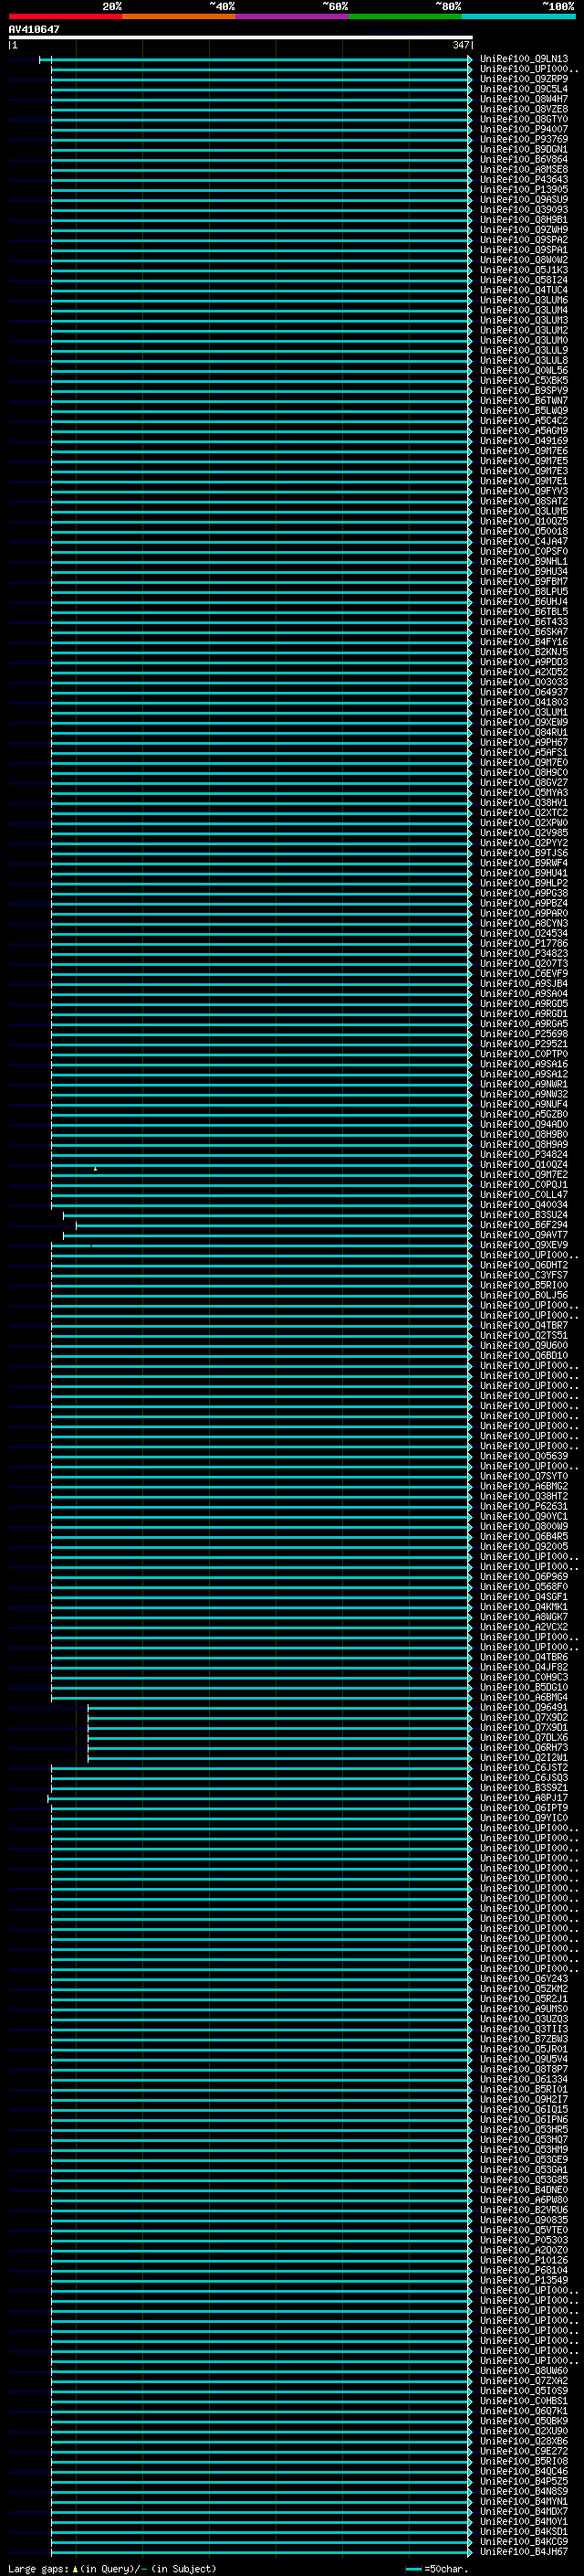Select hit label UniRef100_A5C4C2
This screenshot has width=584, height=2576.
(x=524, y=421)
